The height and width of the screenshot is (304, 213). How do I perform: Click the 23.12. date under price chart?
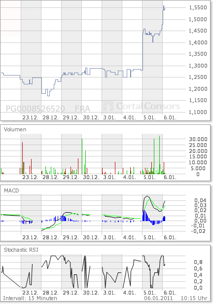[30, 117]
